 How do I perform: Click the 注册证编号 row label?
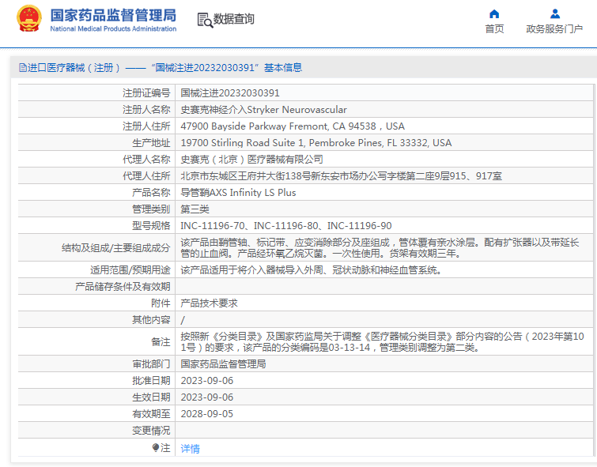[x=146, y=93]
